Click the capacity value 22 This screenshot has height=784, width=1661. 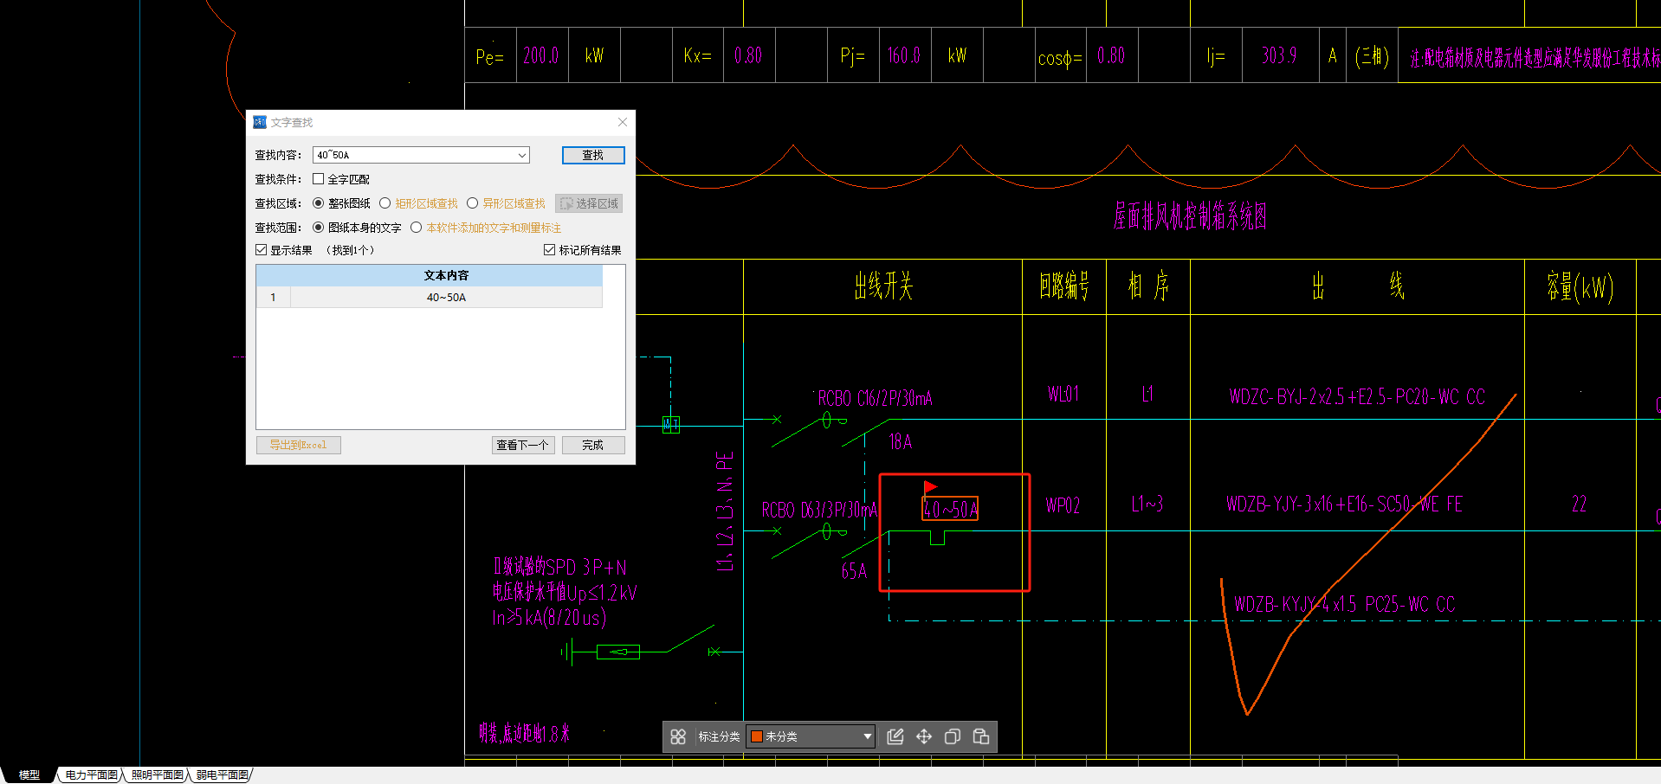[1580, 504]
